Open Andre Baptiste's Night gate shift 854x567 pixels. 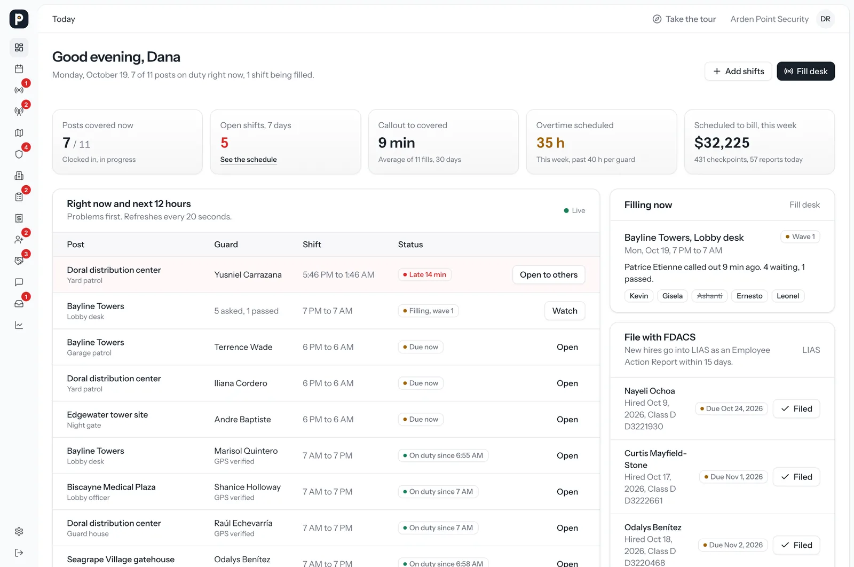click(567, 420)
